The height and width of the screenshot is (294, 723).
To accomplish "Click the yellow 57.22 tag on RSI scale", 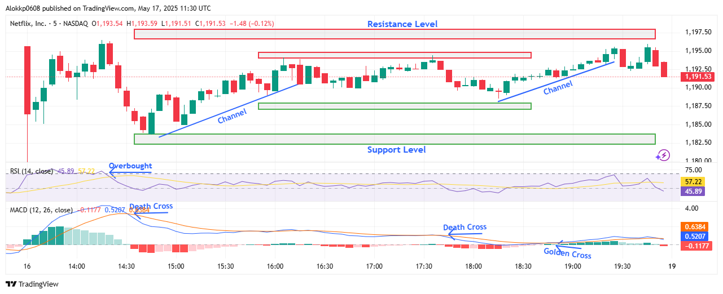I will (693, 182).
